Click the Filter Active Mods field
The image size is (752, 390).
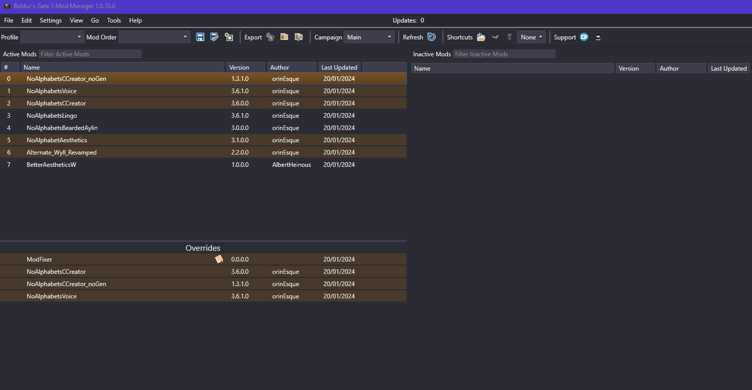click(90, 54)
